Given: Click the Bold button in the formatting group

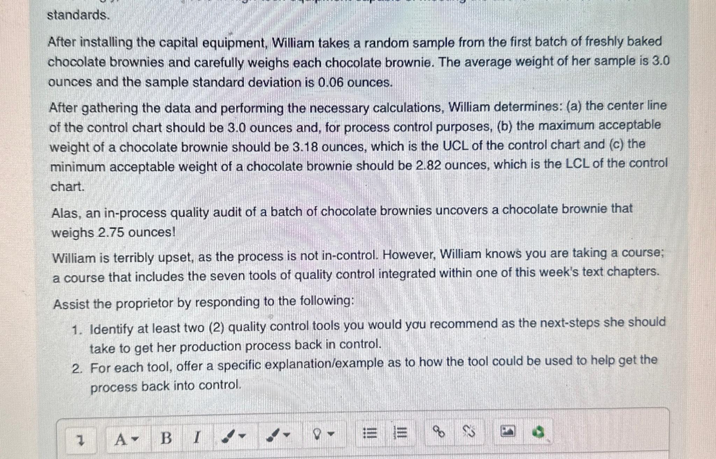Looking at the screenshot, I should (x=166, y=437).
